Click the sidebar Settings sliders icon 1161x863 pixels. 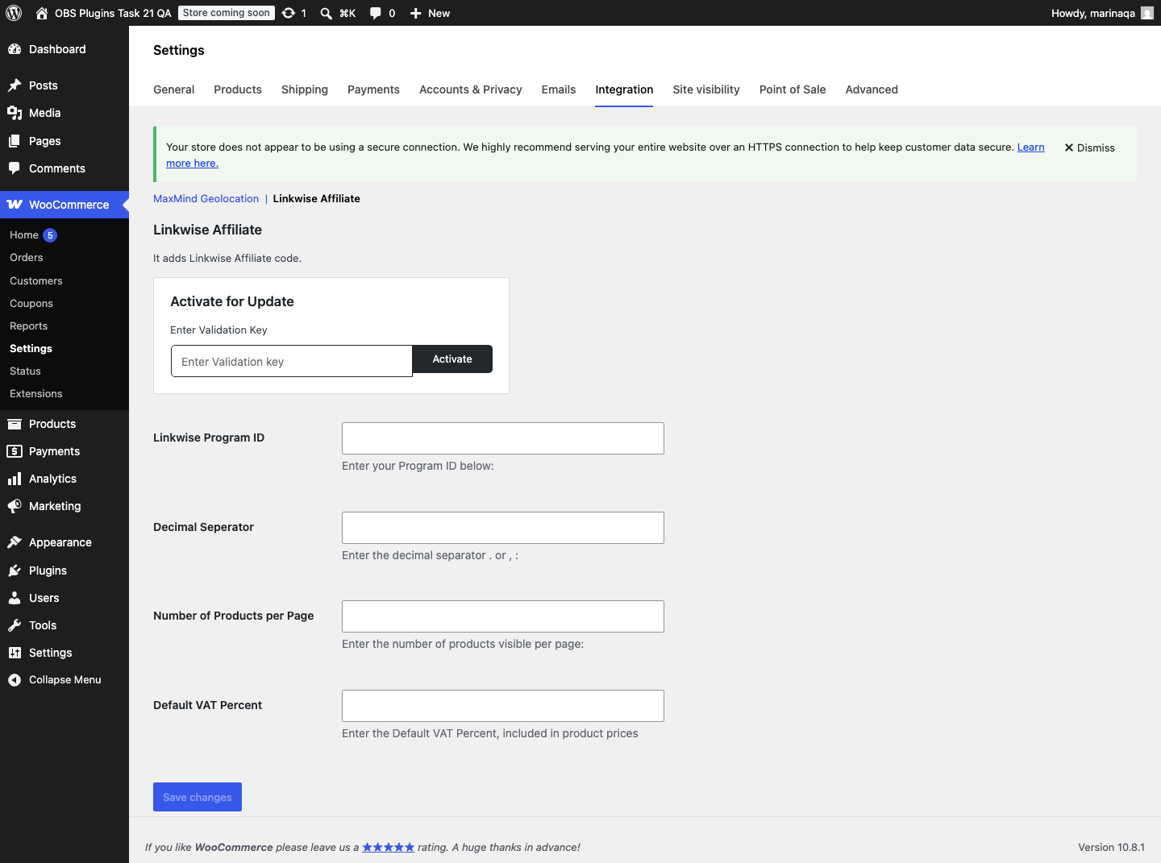pyautogui.click(x=15, y=653)
